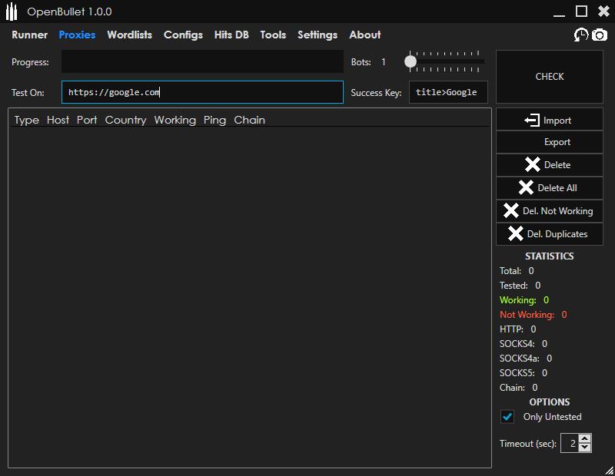The image size is (615, 476).
Task: Toggle the Only Untested checkbox
Action: pos(507,417)
